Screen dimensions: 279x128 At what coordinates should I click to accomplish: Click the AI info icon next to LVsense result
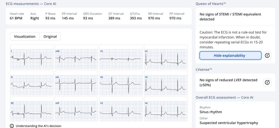[x=267, y=82]
